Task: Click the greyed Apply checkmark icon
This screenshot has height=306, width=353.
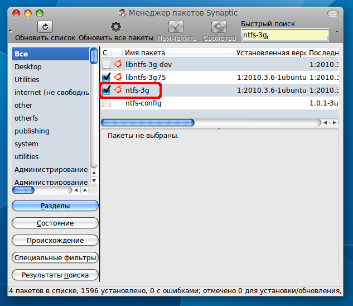Action: click(176, 27)
